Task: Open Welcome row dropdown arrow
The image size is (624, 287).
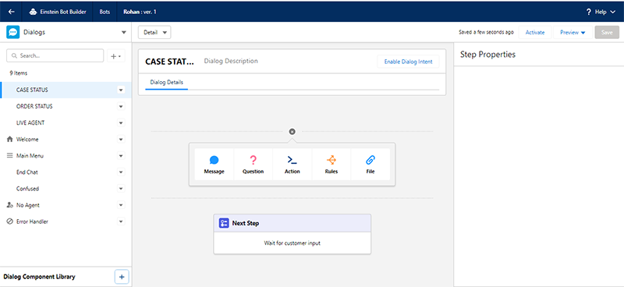Action: 122,140
